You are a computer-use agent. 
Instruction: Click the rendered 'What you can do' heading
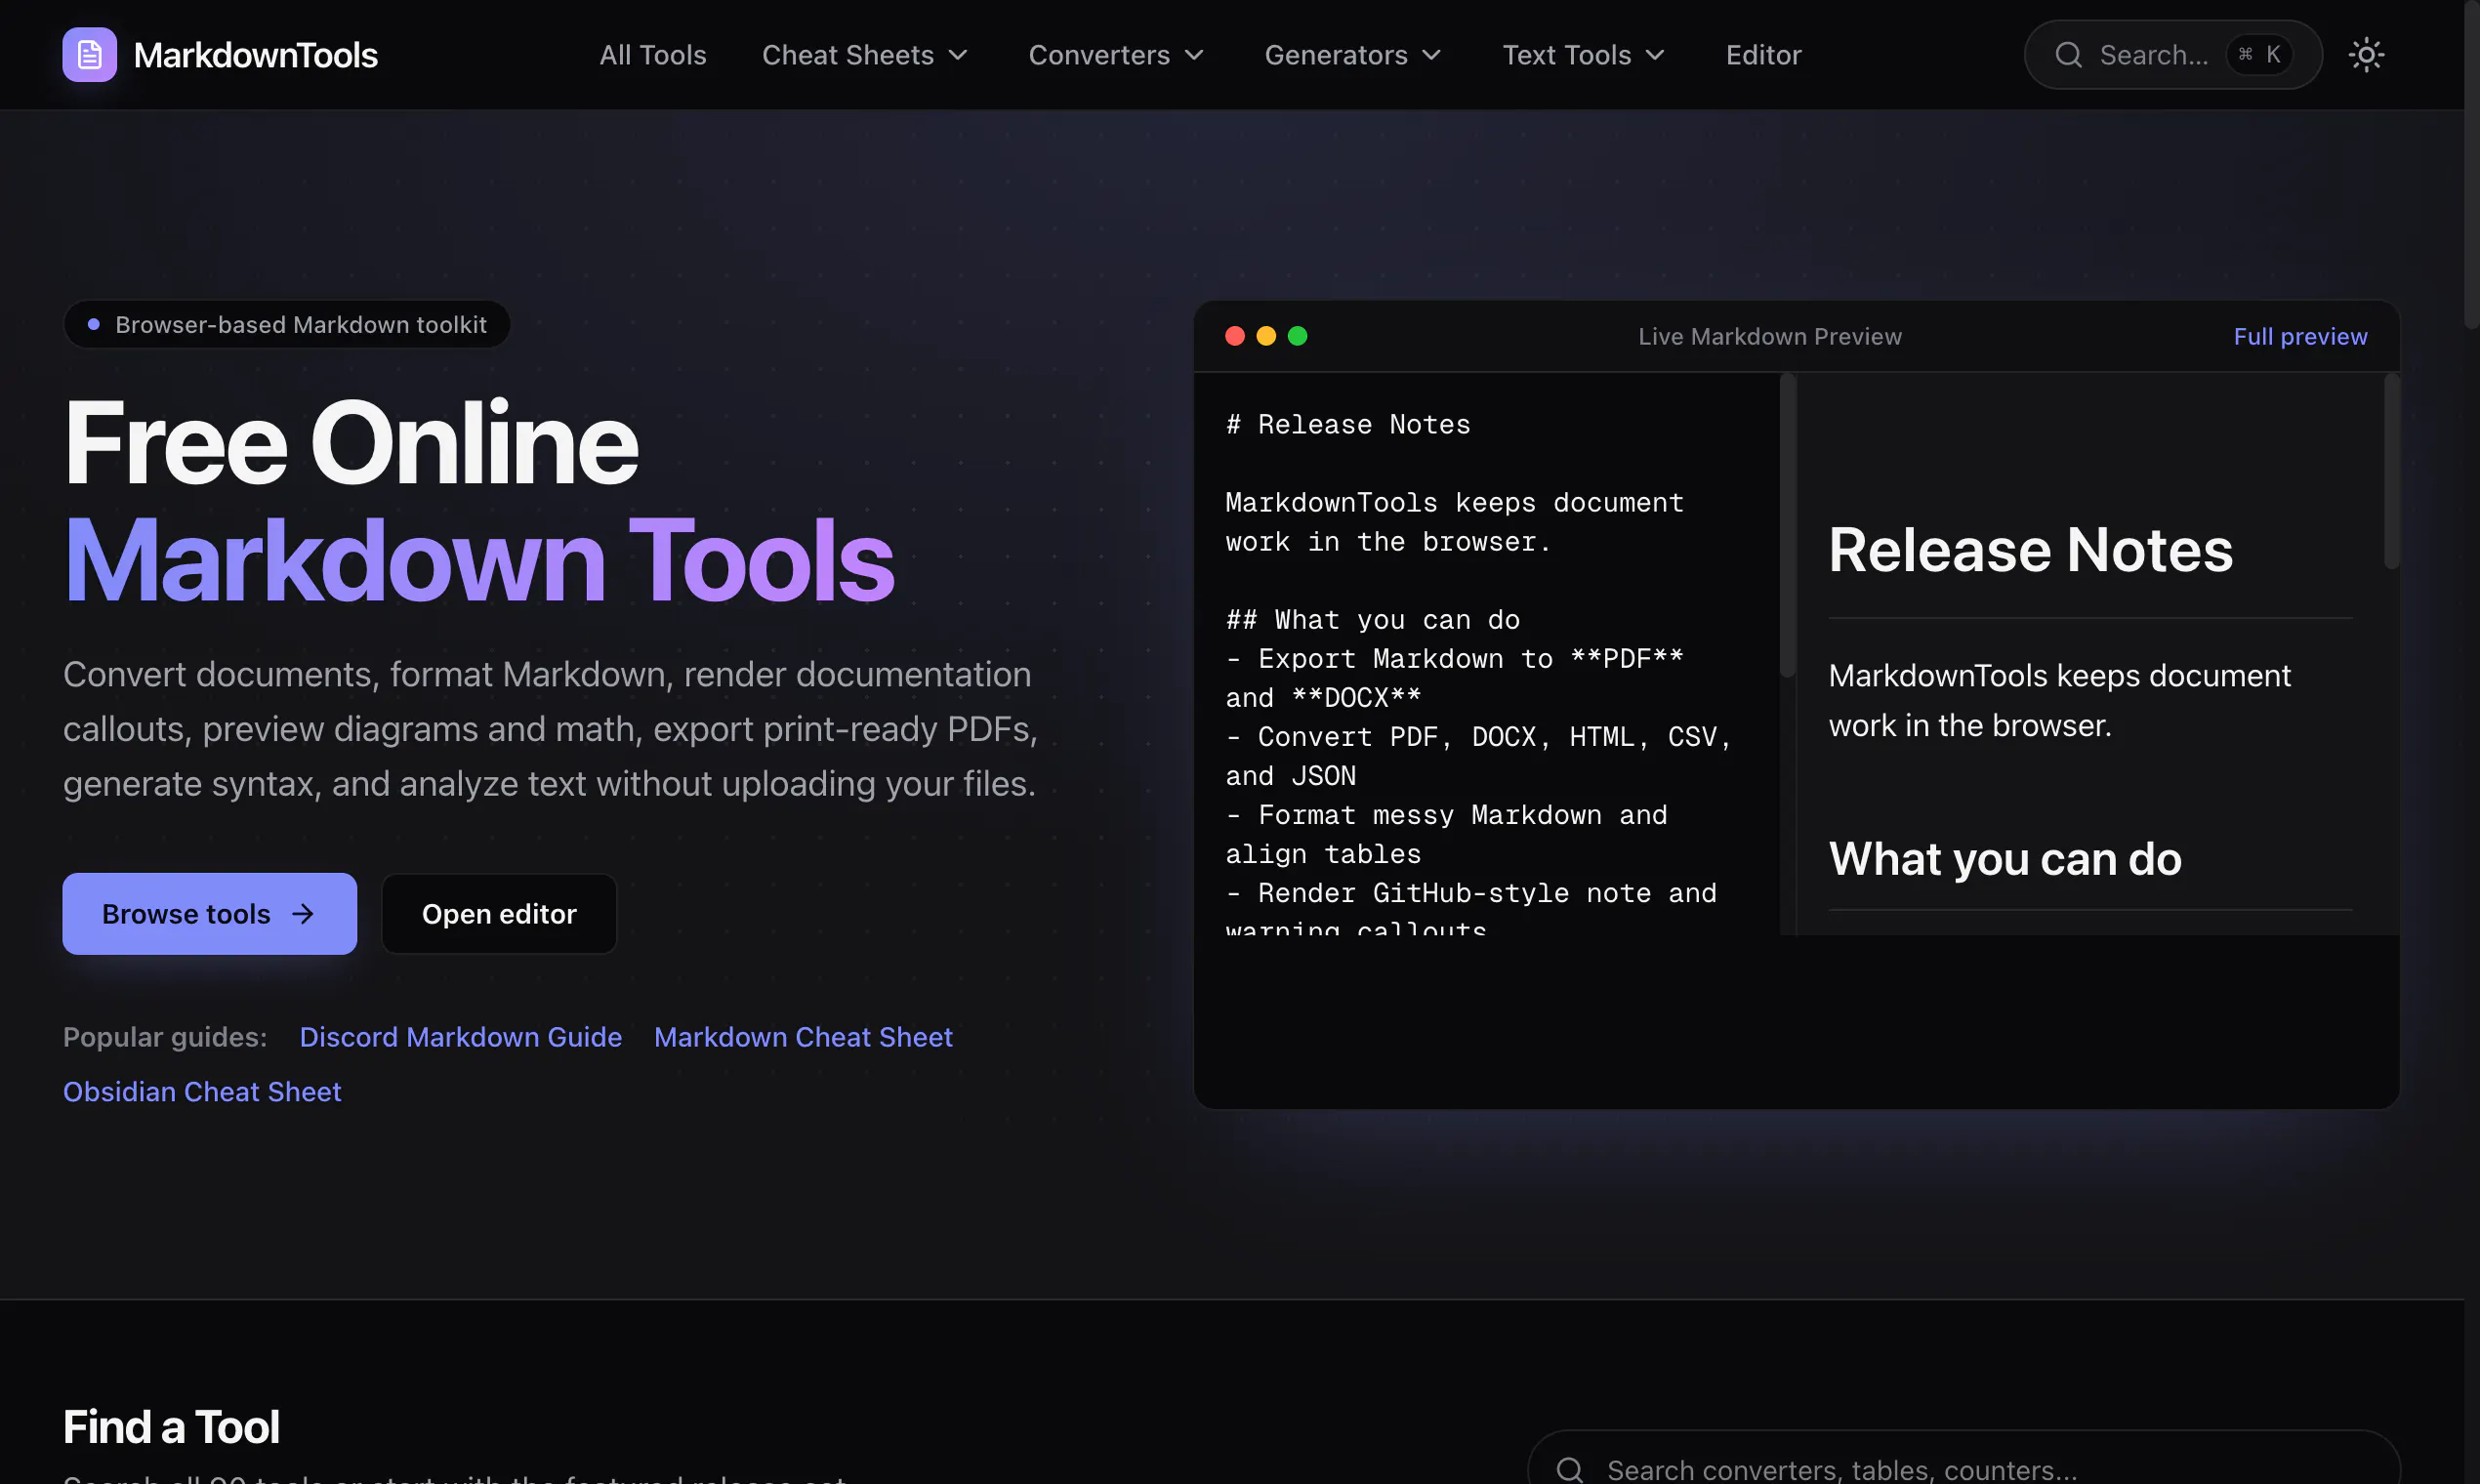(2004, 859)
